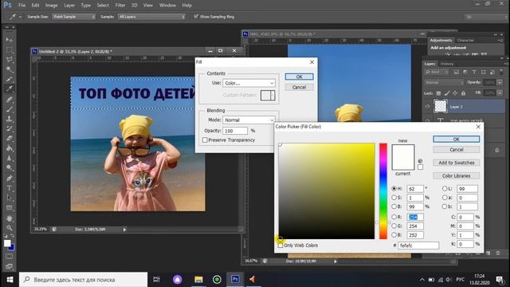Open the Custom Pattern picker dropdown
The image size is (510, 287).
273,96
